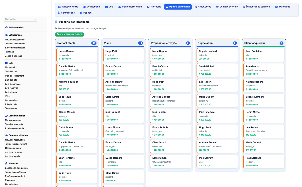Click the Pipeline des prospects header icon

point(56,22)
